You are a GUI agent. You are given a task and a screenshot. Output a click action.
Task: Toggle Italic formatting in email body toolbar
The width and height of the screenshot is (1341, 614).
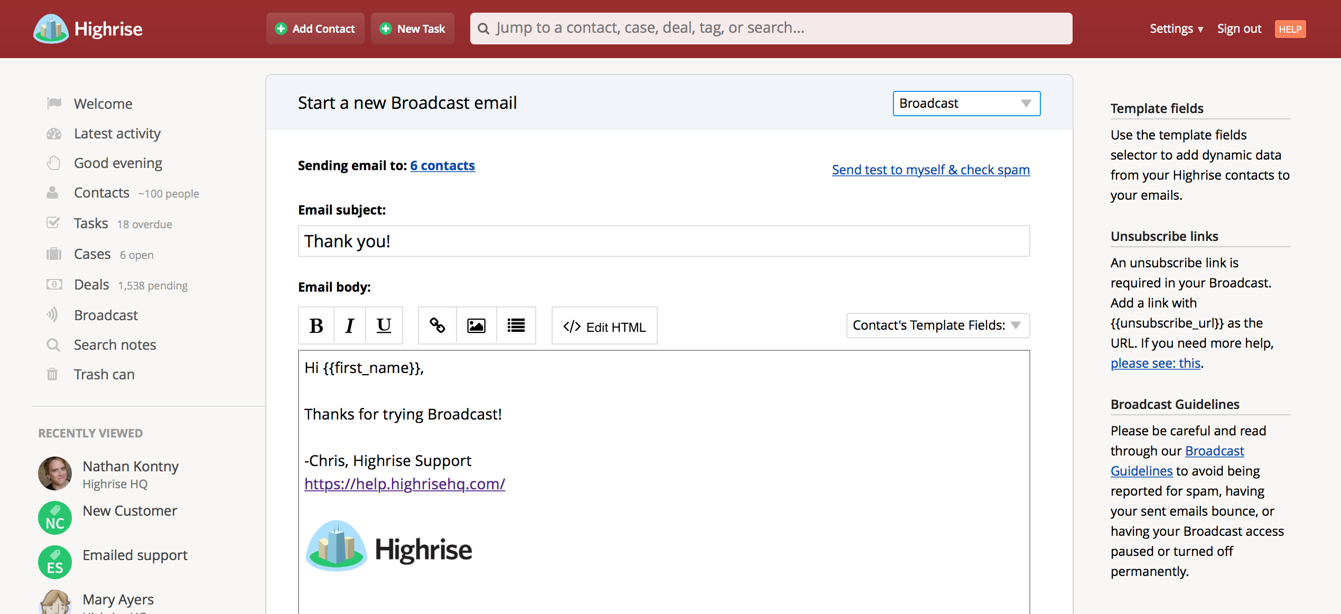pos(349,325)
